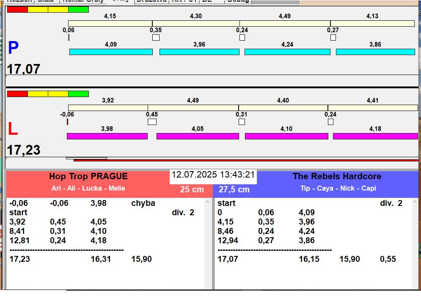Viewport: 421px width, 297px height.
Task: Click the 8,41 split in Hop Trop results
Action: 17,231
